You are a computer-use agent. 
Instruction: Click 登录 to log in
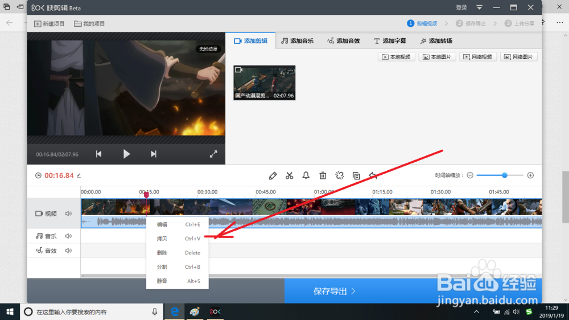[461, 7]
